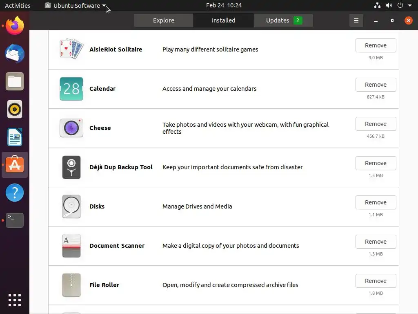Open Firefox from the dock

(x=15, y=27)
